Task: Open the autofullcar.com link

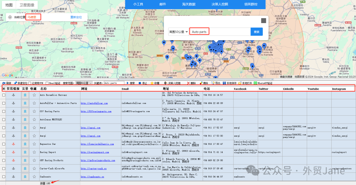Action: pos(94,103)
